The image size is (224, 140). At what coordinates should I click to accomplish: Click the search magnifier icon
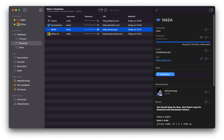(x=111, y=10)
